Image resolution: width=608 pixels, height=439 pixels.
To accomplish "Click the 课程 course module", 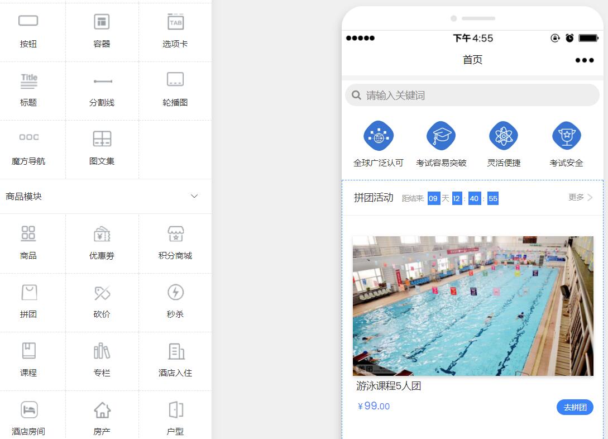I will pyautogui.click(x=28, y=361).
